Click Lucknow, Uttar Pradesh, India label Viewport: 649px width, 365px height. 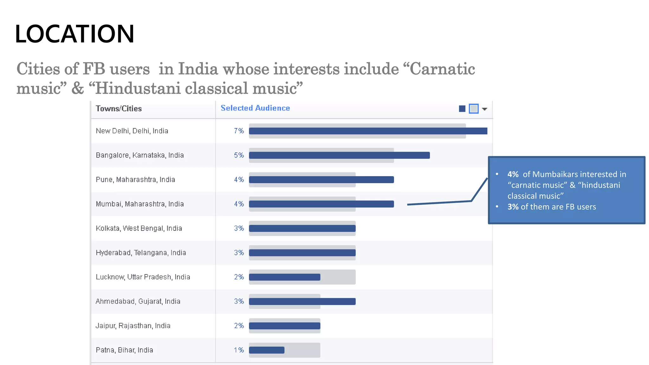(143, 277)
